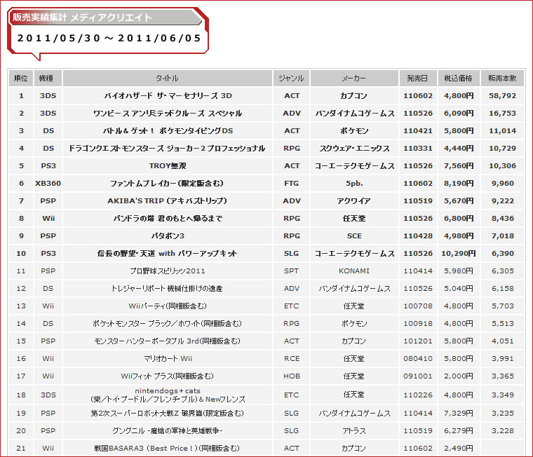Select title バトル&ゲット! ポケモンタイピングDS
This screenshot has height=457, width=533.
pyautogui.click(x=168, y=131)
